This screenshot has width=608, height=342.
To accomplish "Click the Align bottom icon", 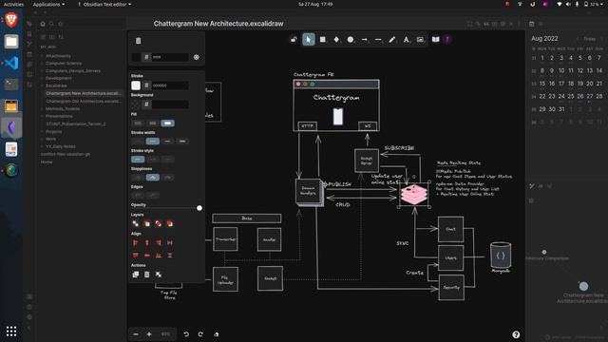I will tap(159, 256).
